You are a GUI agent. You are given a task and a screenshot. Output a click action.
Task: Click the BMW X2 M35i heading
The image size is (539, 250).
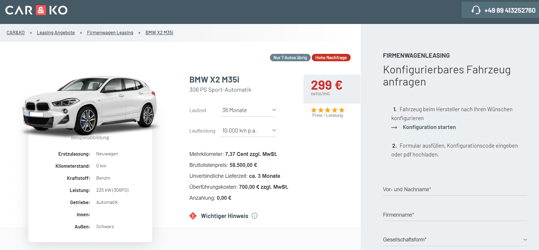pos(214,80)
